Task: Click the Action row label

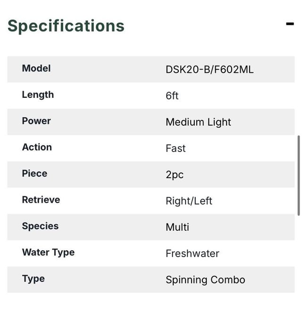Action: click(x=37, y=147)
